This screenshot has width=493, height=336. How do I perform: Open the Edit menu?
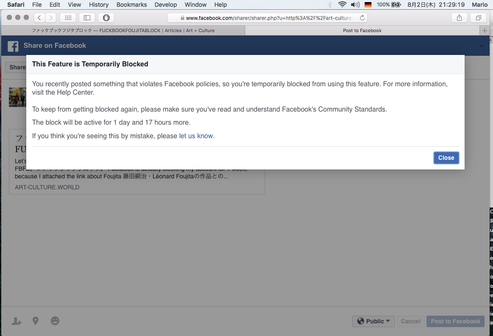click(x=55, y=5)
